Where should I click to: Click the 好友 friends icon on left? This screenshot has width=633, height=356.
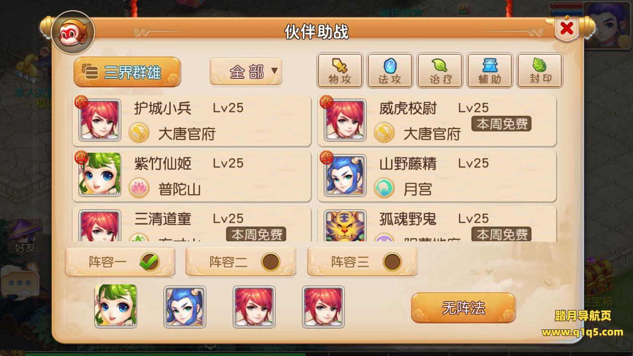point(25,236)
